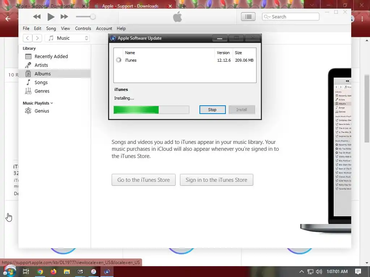Switch to the first Apple Support Downloads tab
The width and height of the screenshot is (370, 277).
click(x=44, y=6)
